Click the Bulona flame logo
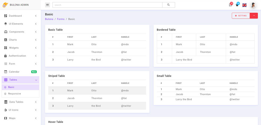This screenshot has width=261, height=125. click(x=5, y=5)
